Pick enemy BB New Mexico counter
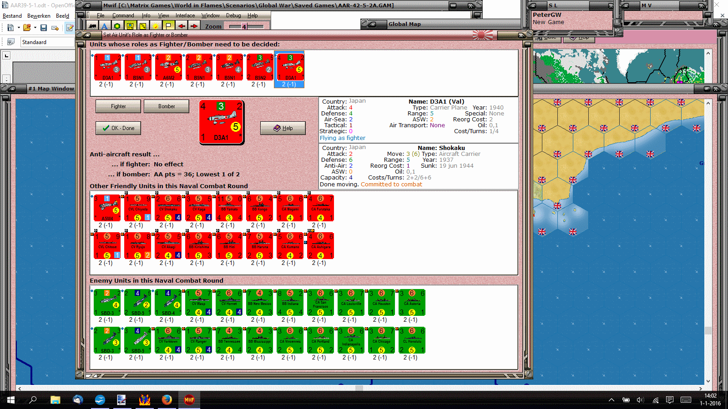Viewport: 728px width, 409px height. (x=260, y=303)
